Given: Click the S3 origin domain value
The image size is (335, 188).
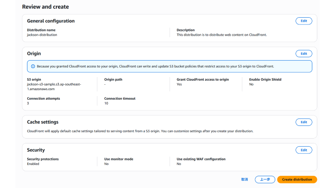Looking at the screenshot, I should pos(53,87).
